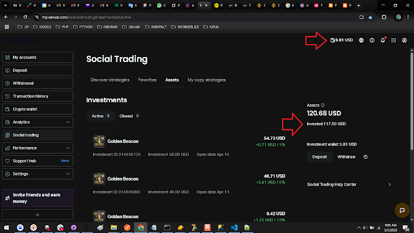Bookmark this page with star icon
This screenshot has width=414, height=233.
pos(371,17)
